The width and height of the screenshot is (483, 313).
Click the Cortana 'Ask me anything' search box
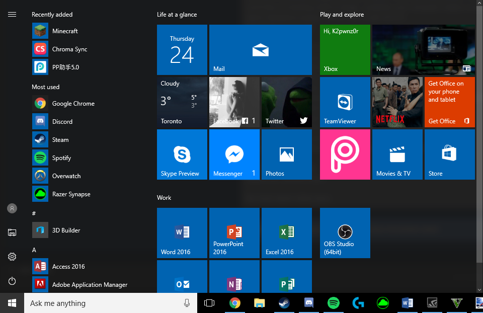(101, 303)
